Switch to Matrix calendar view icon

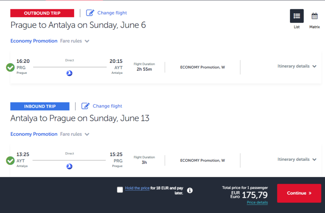(x=314, y=16)
